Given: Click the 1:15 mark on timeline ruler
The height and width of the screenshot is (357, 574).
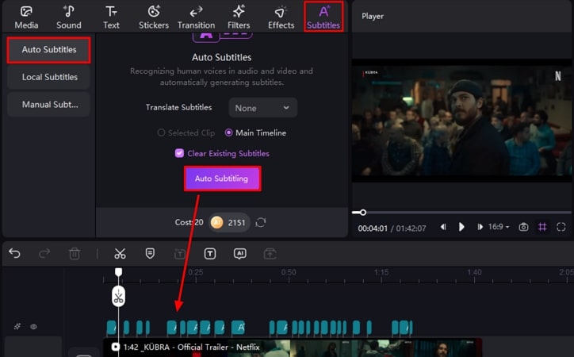Looking at the screenshot, I should (381, 272).
